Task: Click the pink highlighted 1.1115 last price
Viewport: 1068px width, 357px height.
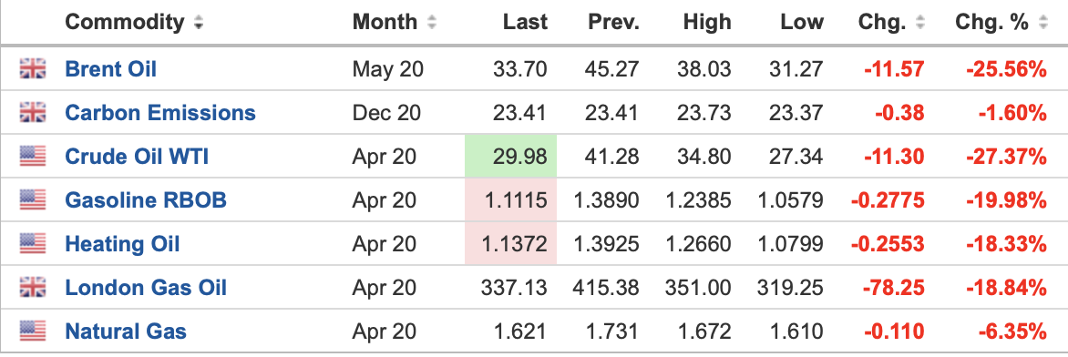Action: [511, 200]
